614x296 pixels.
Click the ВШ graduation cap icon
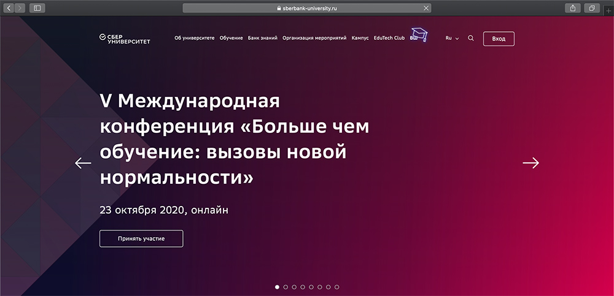point(419,35)
